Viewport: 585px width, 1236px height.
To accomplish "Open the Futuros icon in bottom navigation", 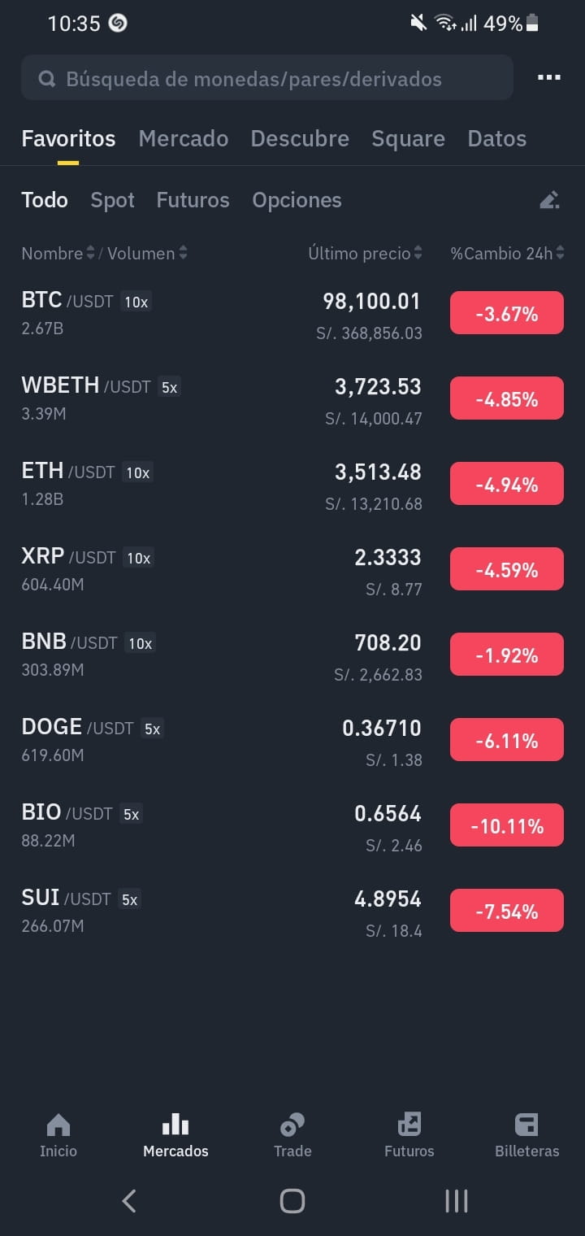I will point(409,1125).
